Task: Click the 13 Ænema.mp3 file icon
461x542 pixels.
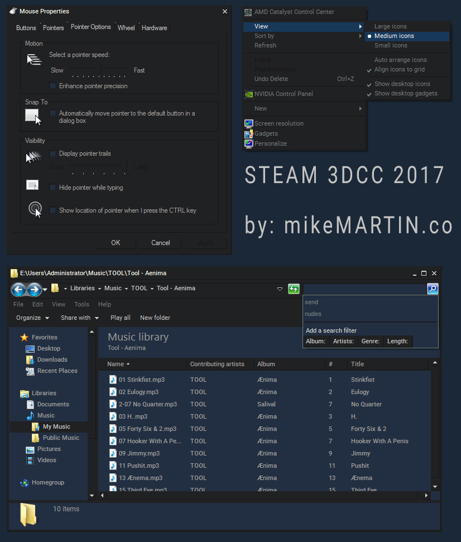Action: click(113, 478)
